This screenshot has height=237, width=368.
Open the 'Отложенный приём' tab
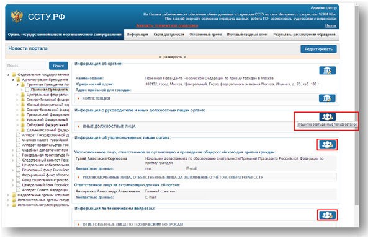[205, 35]
